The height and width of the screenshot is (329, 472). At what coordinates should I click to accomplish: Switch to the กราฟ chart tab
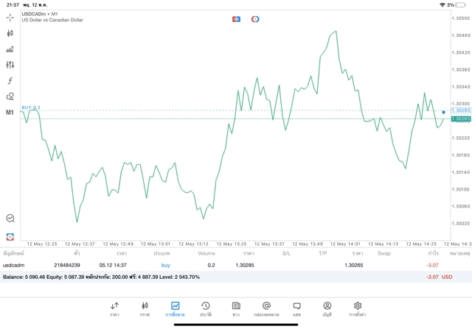(x=145, y=308)
